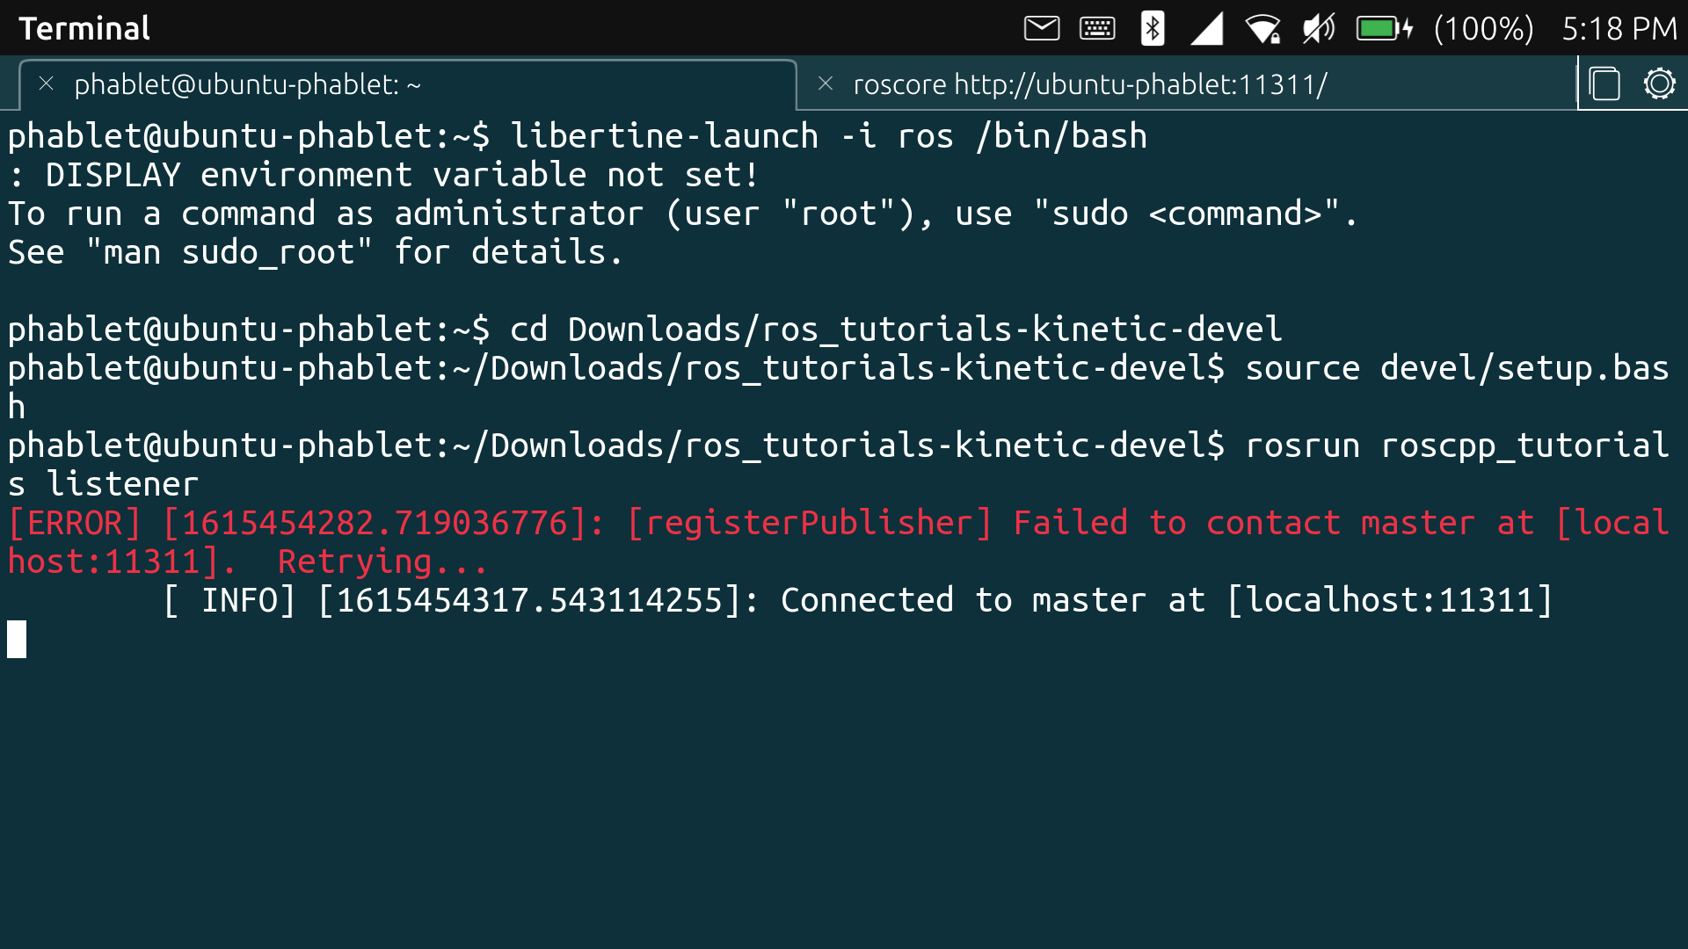The image size is (1688, 949).
Task: Open the keyboard input indicator
Action: click(1096, 27)
